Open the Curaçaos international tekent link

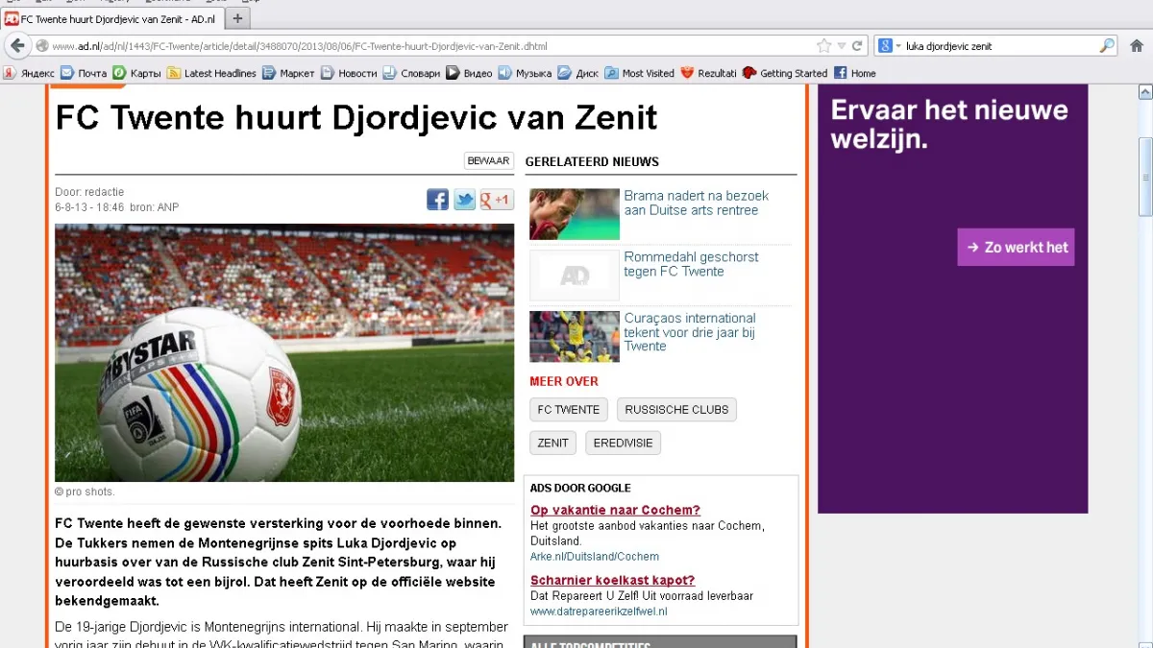tap(690, 332)
